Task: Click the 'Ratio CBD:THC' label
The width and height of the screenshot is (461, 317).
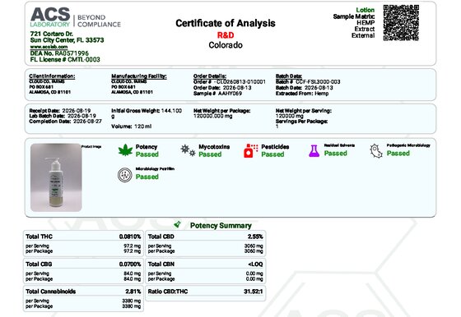Action: tap(168, 292)
